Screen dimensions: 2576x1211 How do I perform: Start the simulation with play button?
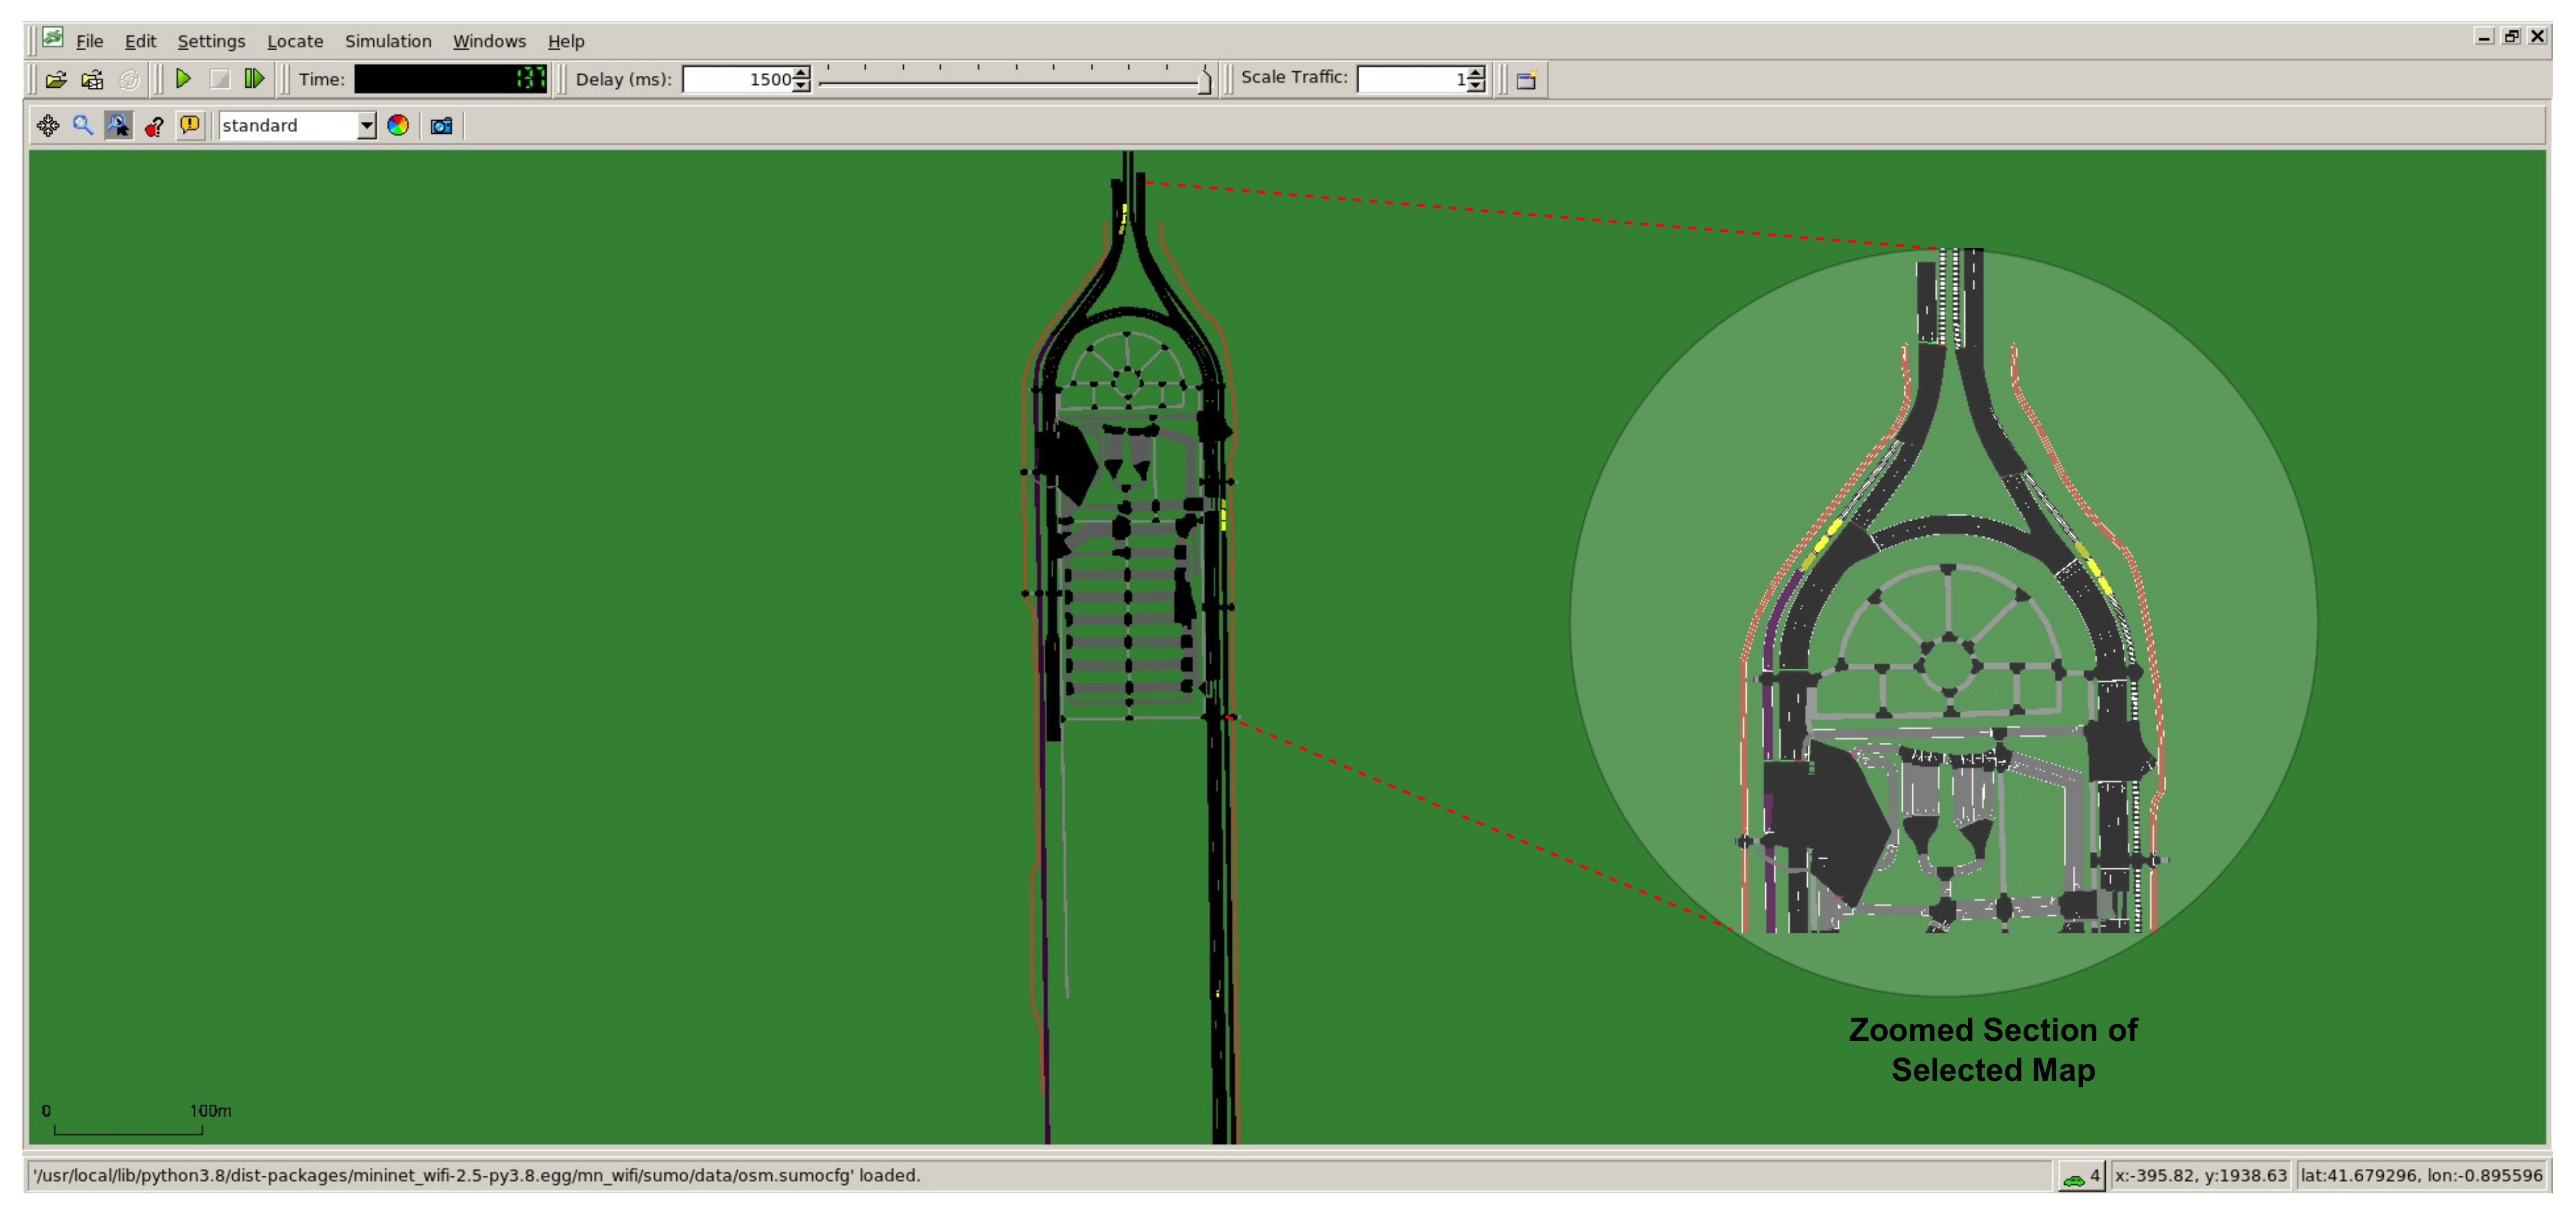(183, 79)
